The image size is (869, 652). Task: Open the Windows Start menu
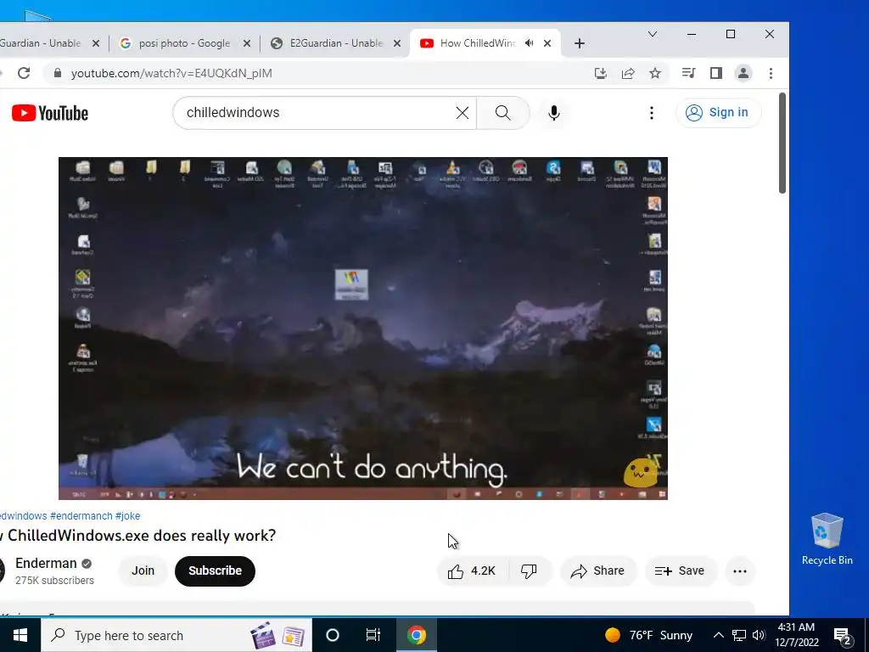tap(20, 635)
